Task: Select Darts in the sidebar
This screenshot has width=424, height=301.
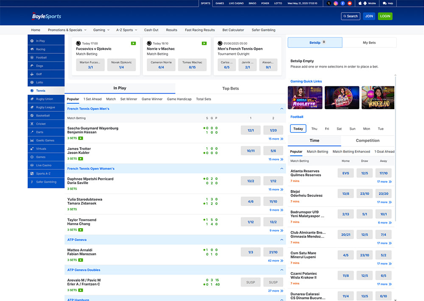Action: click(x=46, y=132)
